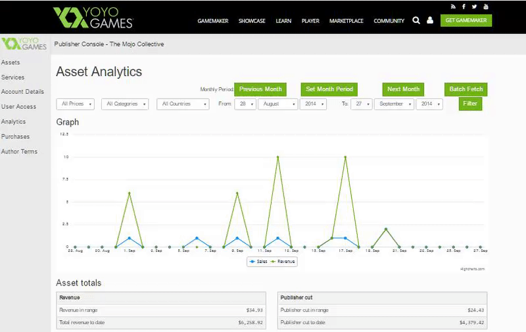Click the Next Month button
Image resolution: width=526 pixels, height=332 pixels.
tap(403, 89)
